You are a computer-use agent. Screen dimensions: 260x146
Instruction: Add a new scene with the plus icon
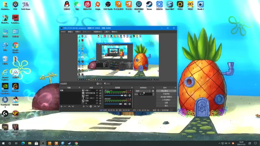(61, 106)
